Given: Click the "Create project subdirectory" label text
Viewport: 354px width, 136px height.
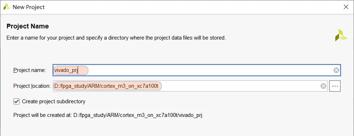Looking at the screenshot, I should 54,101.
